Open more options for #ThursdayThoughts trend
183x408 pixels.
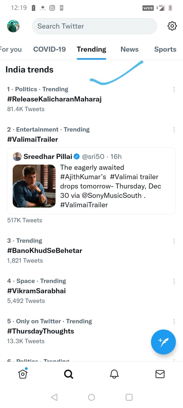(174, 322)
